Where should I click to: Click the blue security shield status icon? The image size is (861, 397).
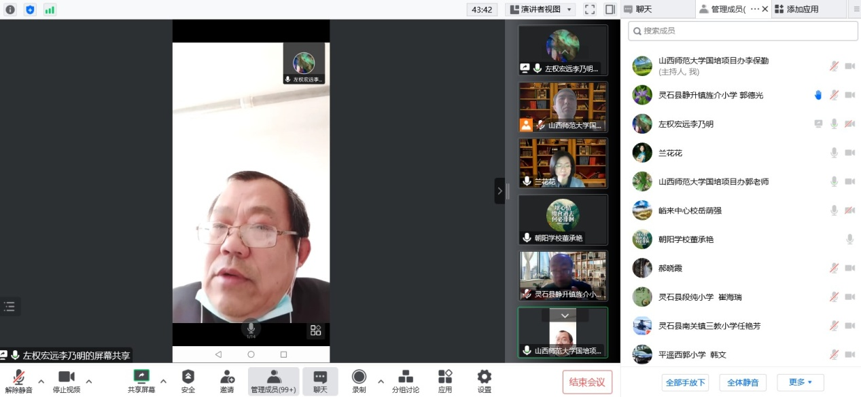[30, 10]
